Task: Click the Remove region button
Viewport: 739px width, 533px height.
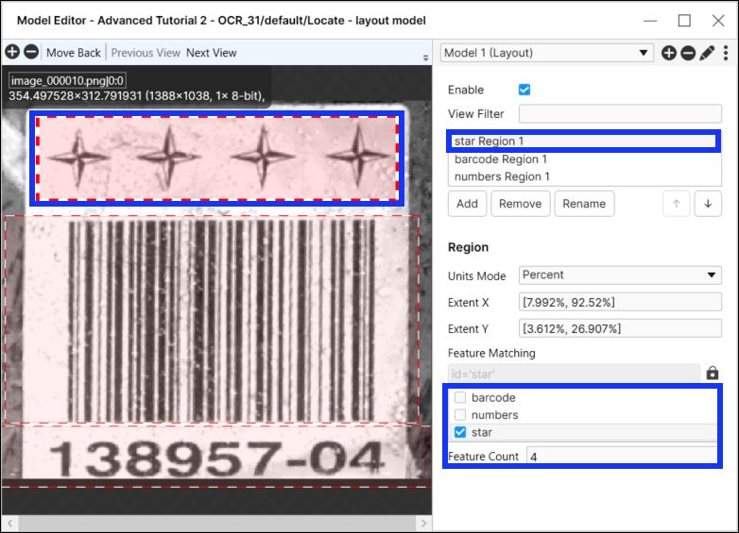Action: click(520, 204)
